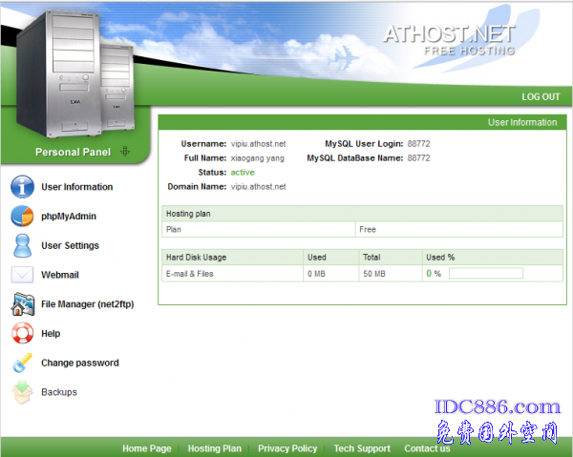Click the disk usage progress bar
This screenshot has height=457, width=573.
pyautogui.click(x=486, y=274)
